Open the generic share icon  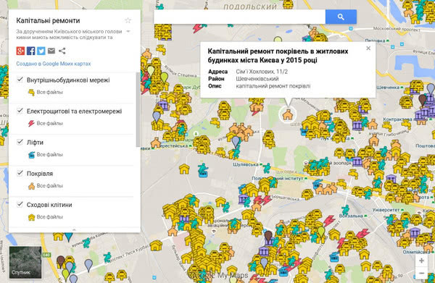coord(62,51)
